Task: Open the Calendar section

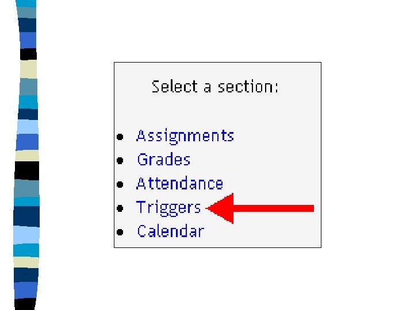Action: coord(170,231)
